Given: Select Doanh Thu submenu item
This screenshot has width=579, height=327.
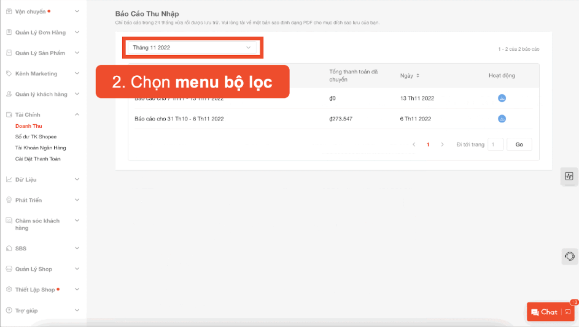Looking at the screenshot, I should [29, 126].
